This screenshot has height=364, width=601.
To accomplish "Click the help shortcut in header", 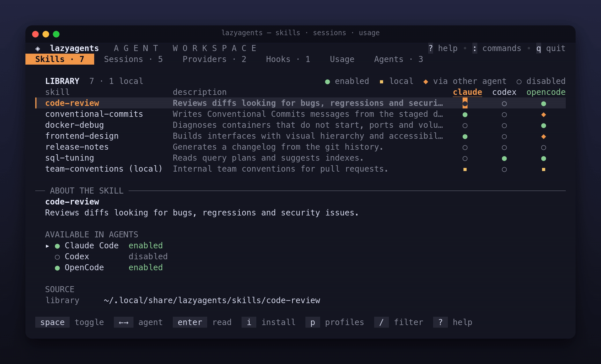I will [x=443, y=48].
